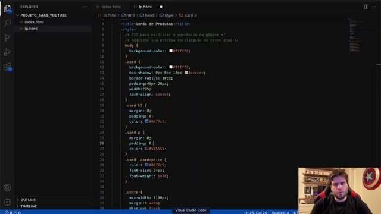Click head in the breadcrumb
The width and height of the screenshot is (381, 214).
pyautogui.click(x=149, y=15)
